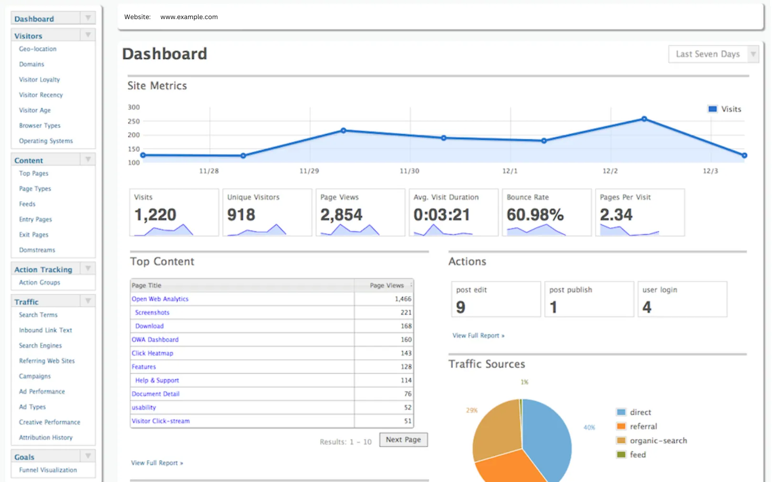772x482 pixels.
Task: Open the Goals section header
Action: tap(24, 457)
